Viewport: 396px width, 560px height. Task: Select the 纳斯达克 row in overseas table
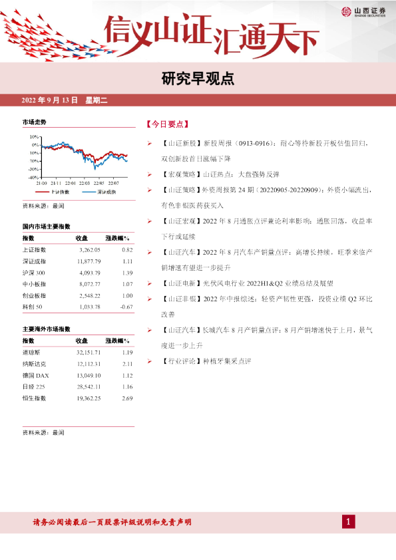tap(78, 364)
